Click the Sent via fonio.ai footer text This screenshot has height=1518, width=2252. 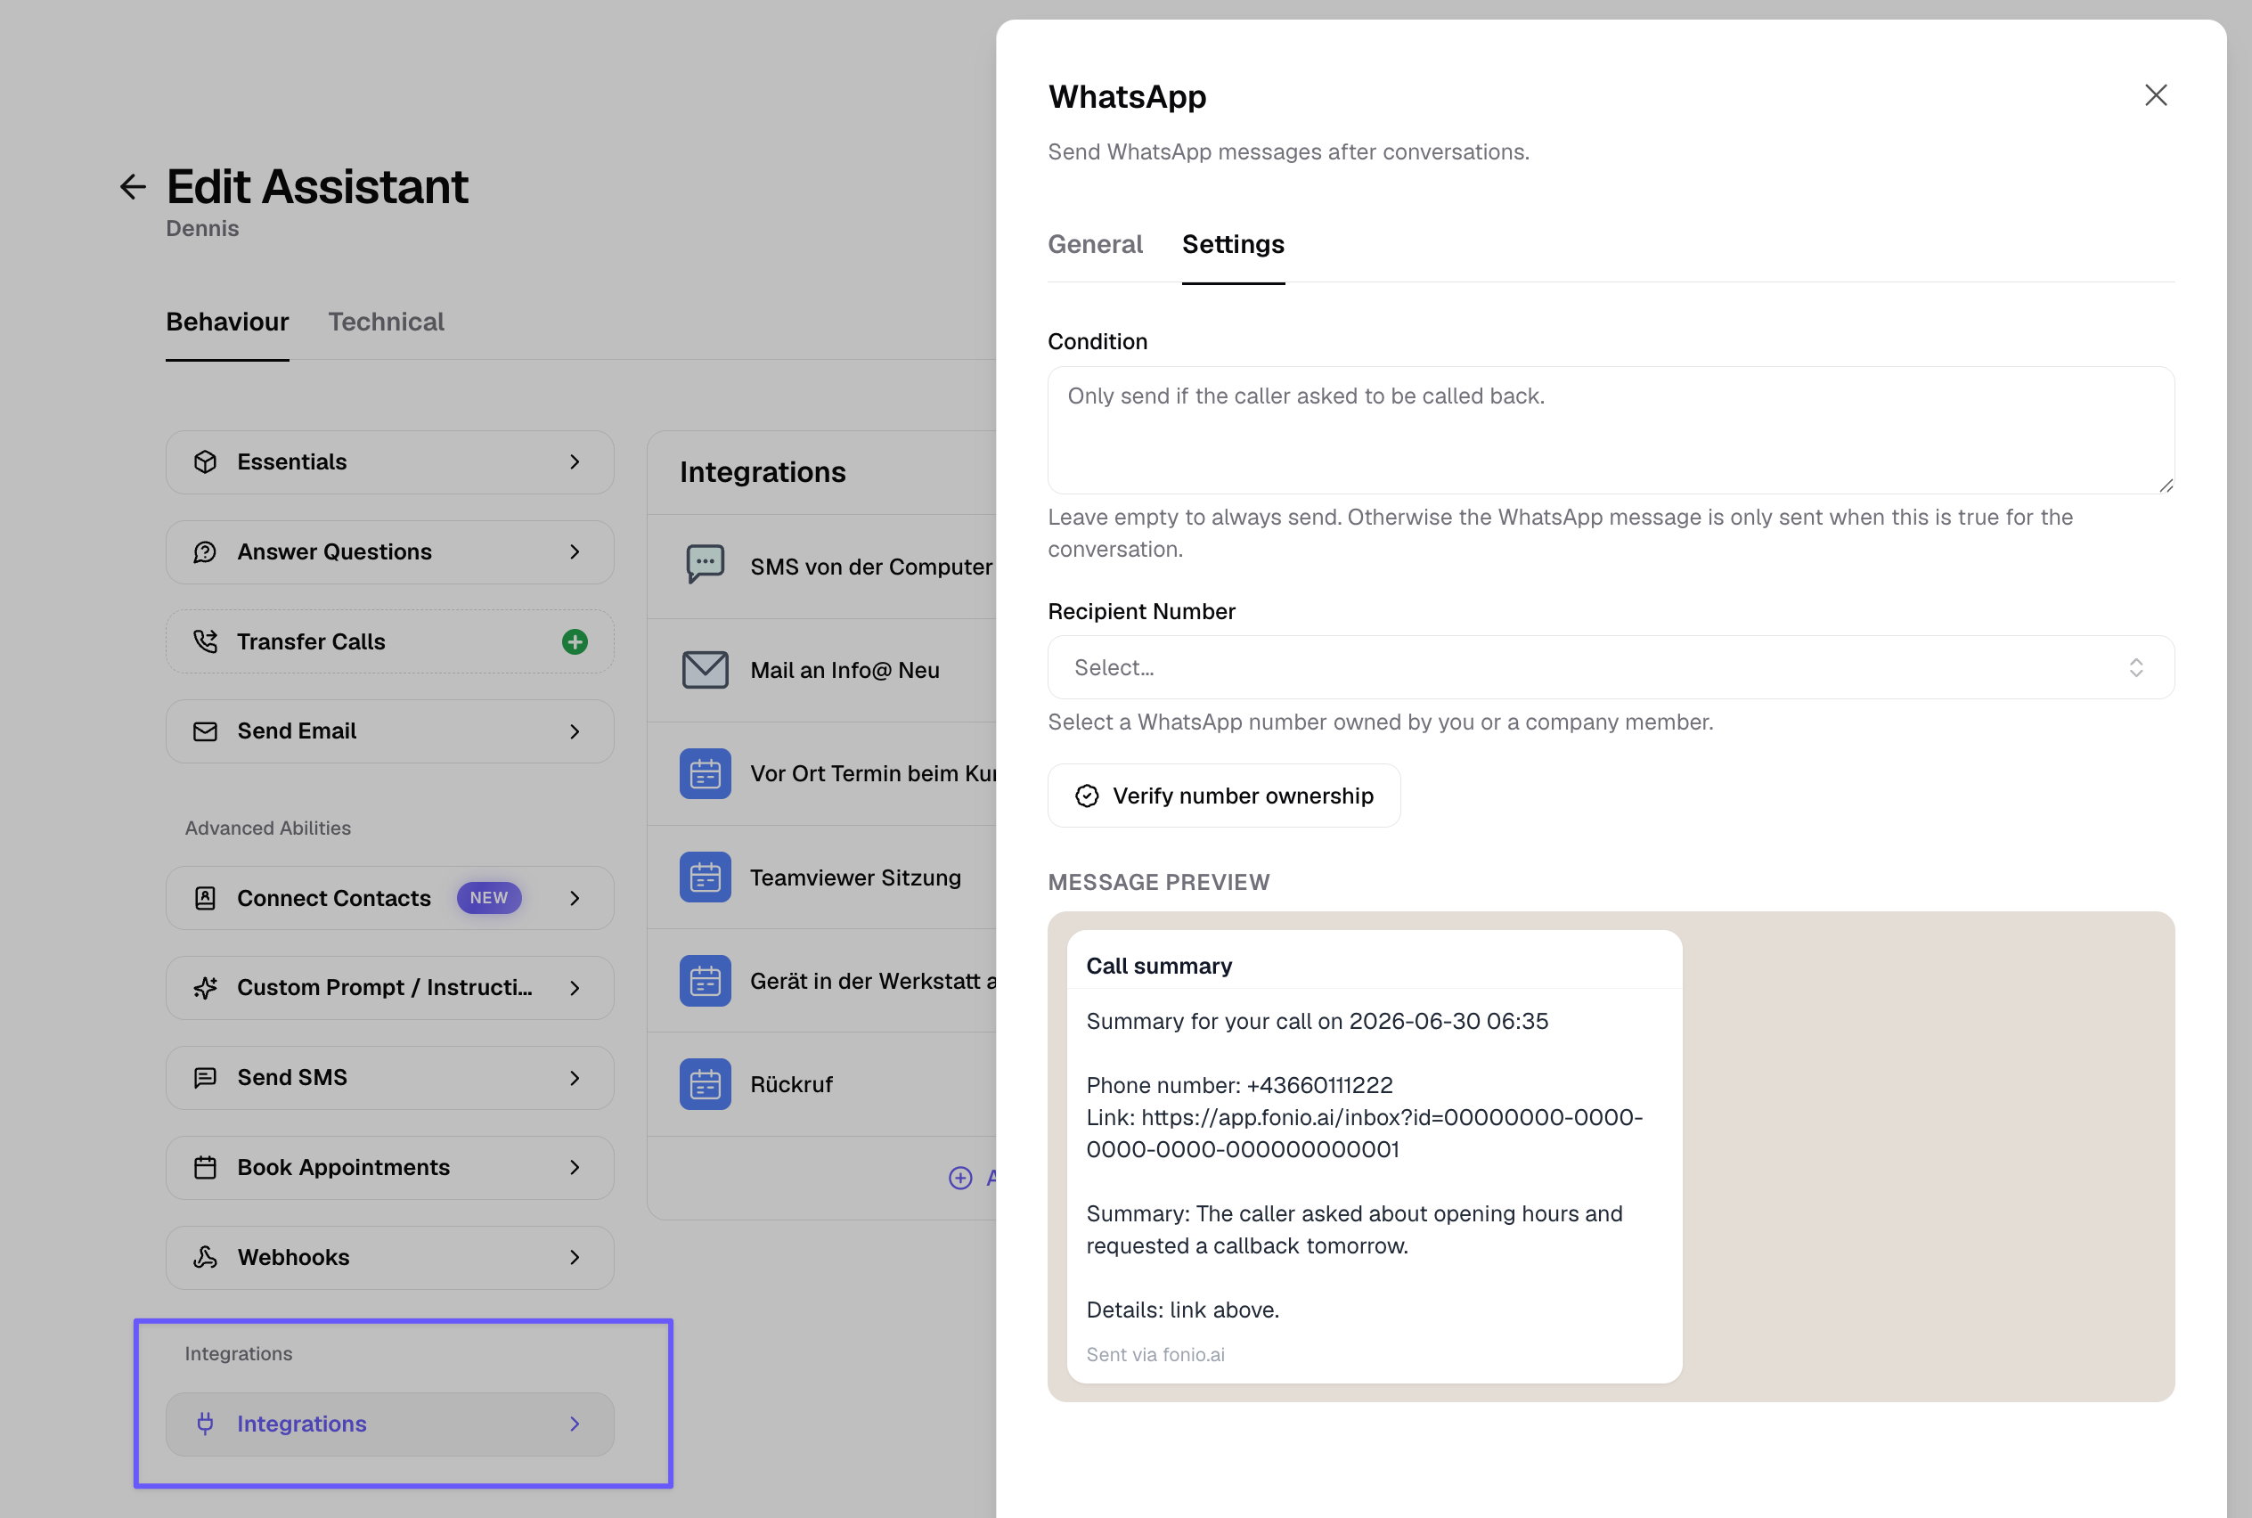tap(1155, 1354)
